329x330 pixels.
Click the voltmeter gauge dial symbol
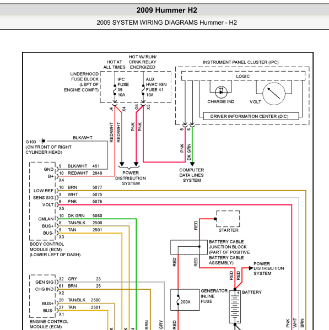274,94
